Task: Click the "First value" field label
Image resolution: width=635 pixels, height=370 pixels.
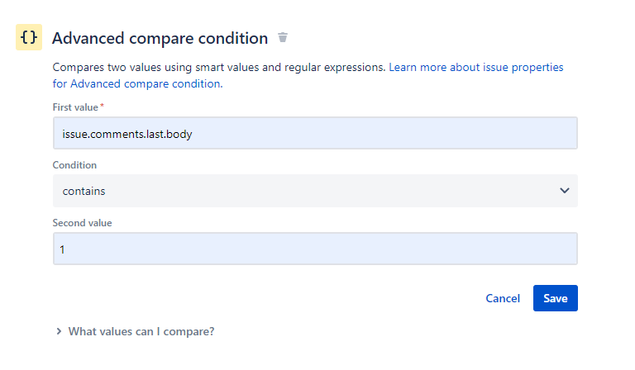Action: 74,107
